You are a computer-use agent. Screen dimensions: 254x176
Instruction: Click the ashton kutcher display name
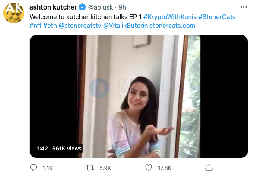(x=53, y=7)
